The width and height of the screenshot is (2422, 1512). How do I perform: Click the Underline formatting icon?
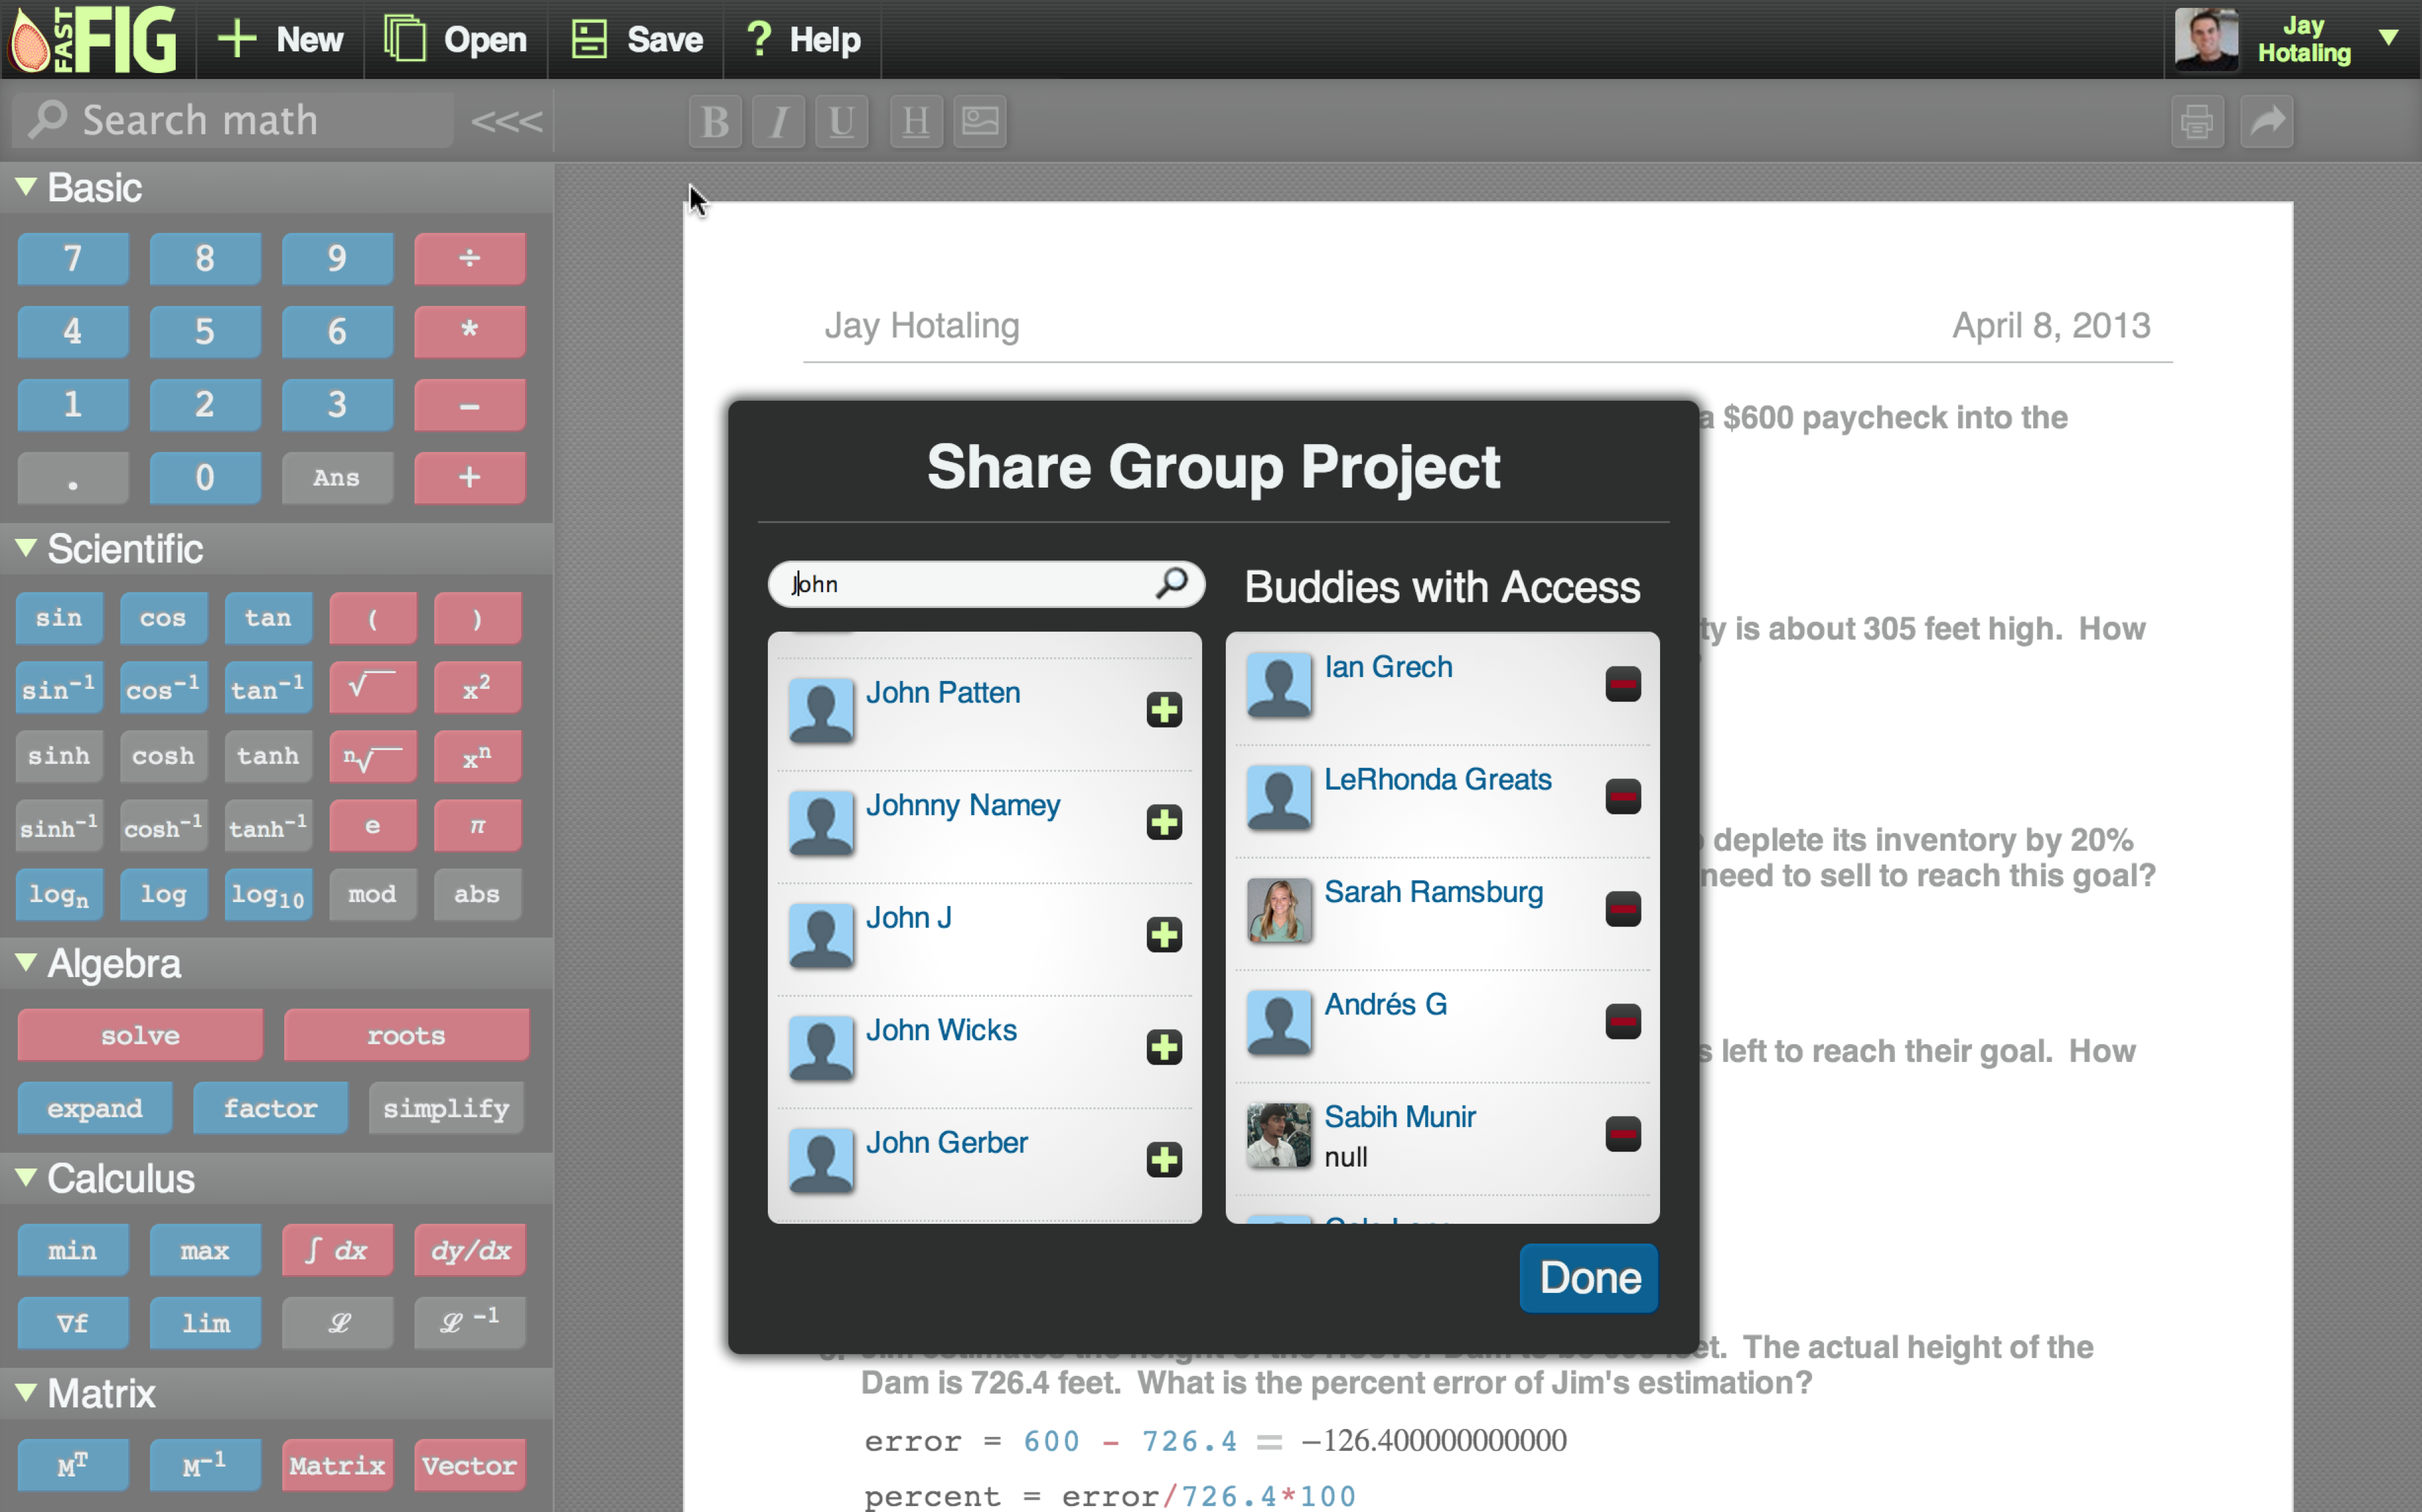(841, 122)
